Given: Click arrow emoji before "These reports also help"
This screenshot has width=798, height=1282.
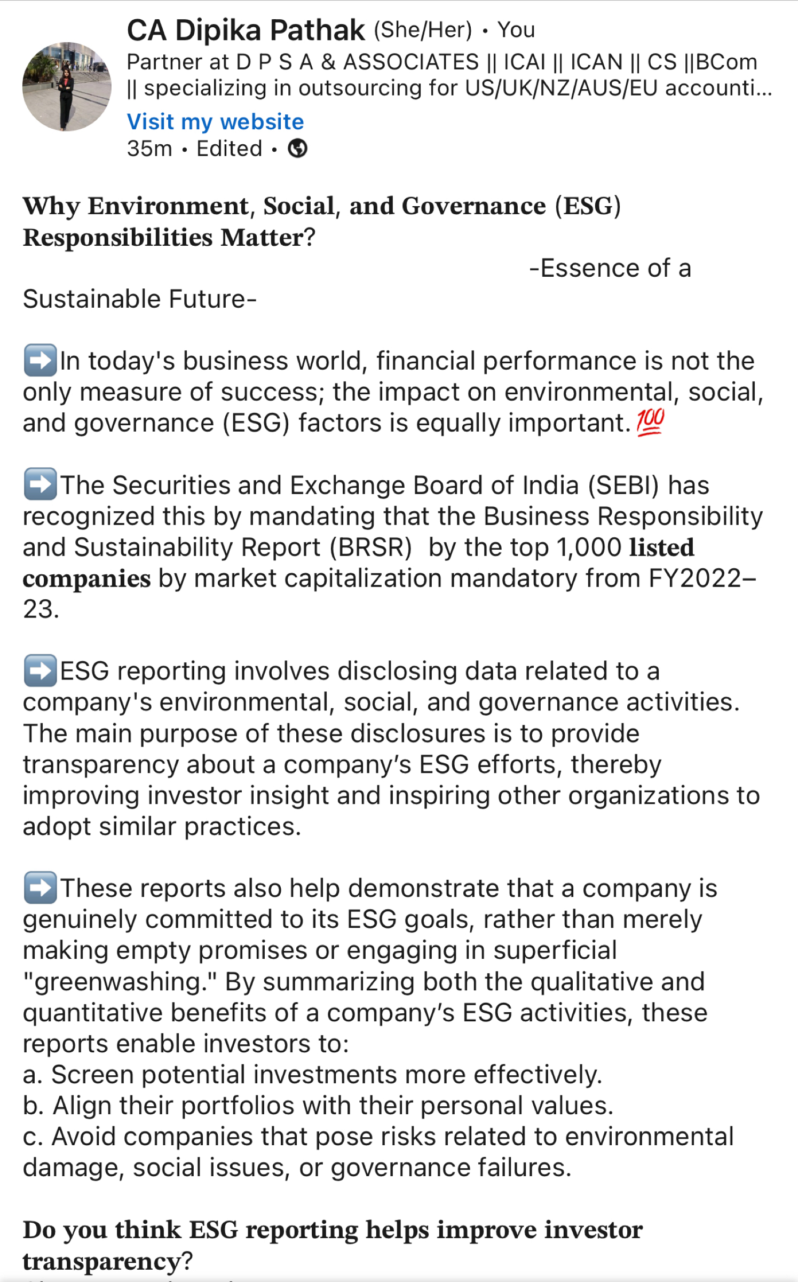Looking at the screenshot, I should pos(40,888).
